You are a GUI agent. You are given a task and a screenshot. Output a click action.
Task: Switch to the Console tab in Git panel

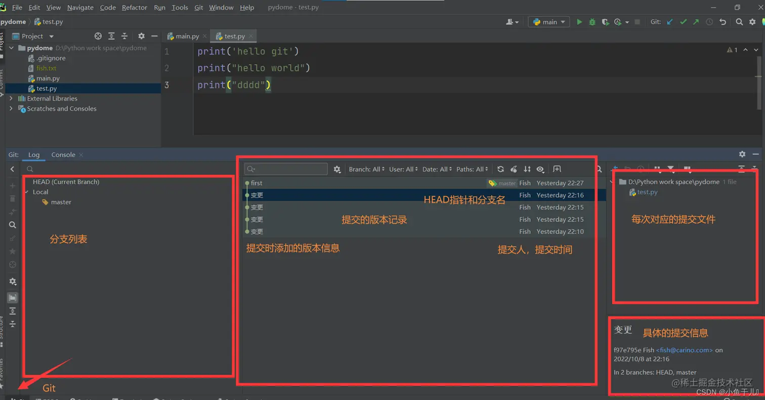(x=63, y=155)
